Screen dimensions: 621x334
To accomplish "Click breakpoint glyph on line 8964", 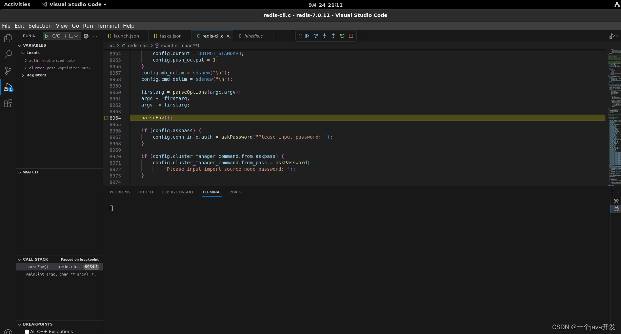I will click(x=106, y=118).
